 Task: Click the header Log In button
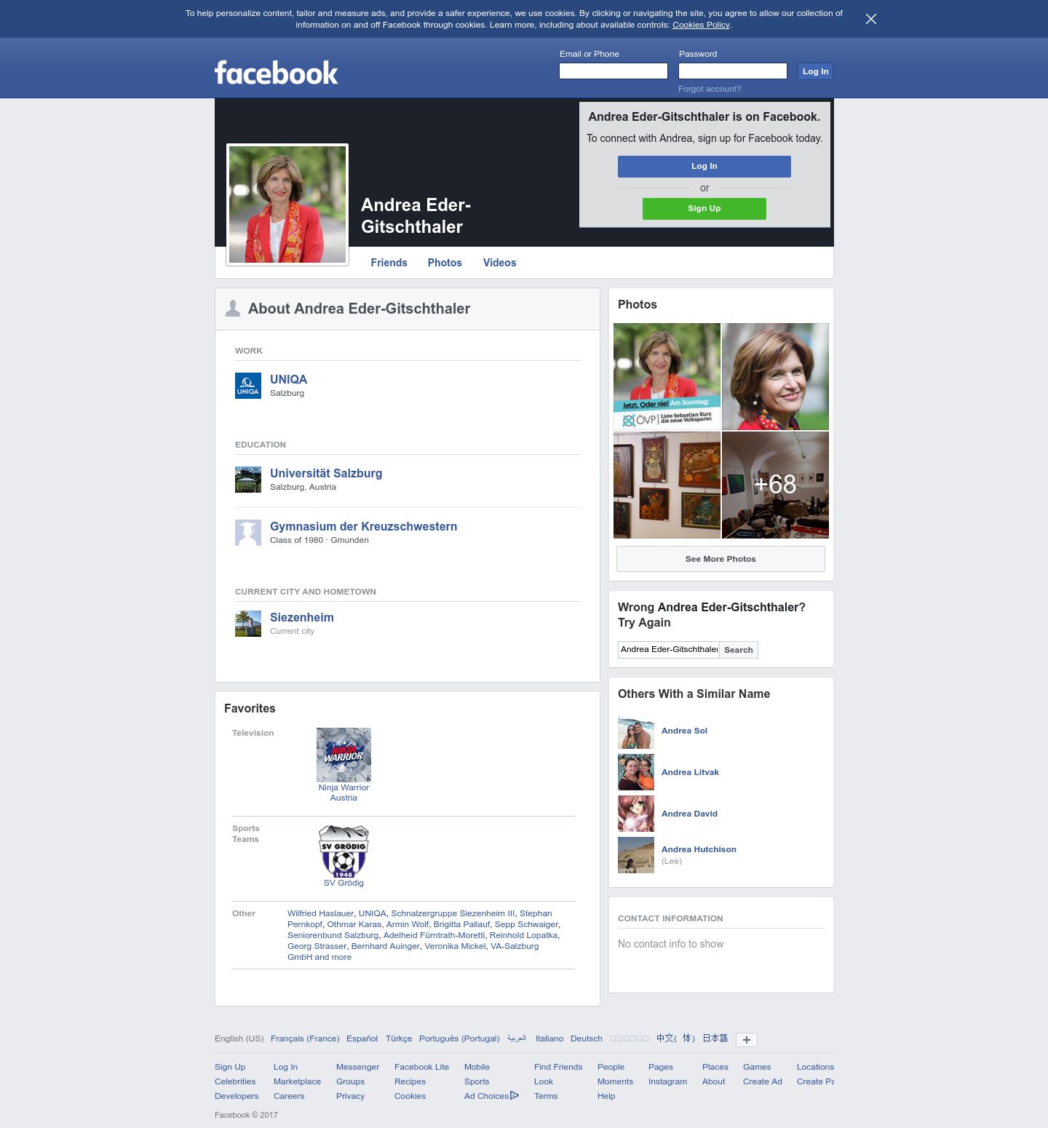click(815, 71)
